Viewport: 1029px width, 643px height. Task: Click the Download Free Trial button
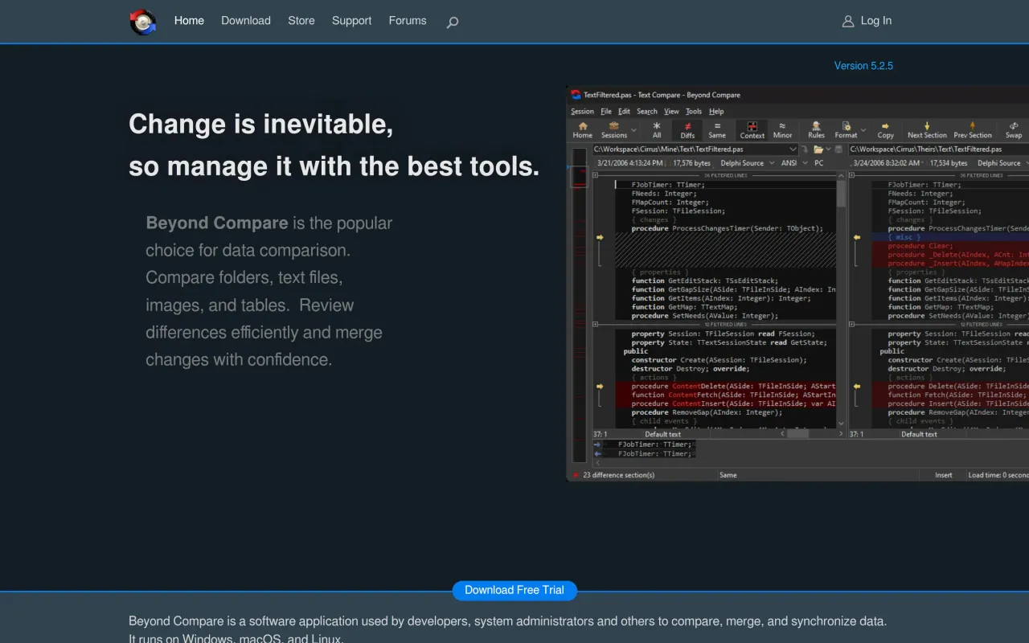(514, 590)
